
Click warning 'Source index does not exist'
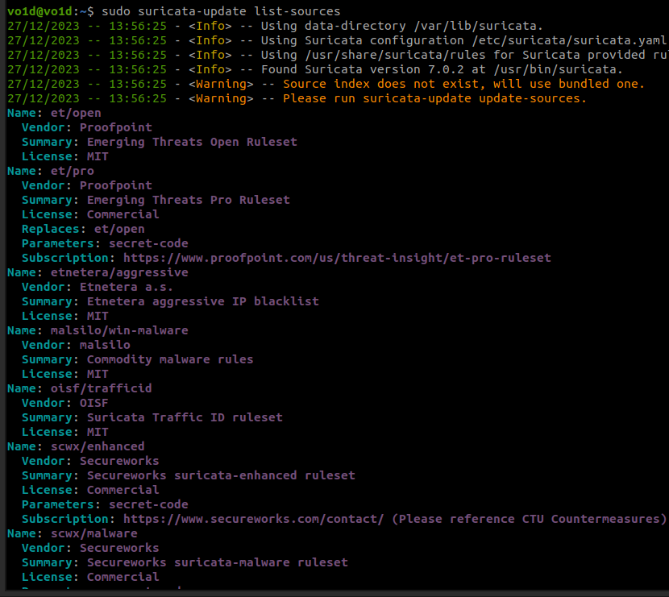[380, 84]
